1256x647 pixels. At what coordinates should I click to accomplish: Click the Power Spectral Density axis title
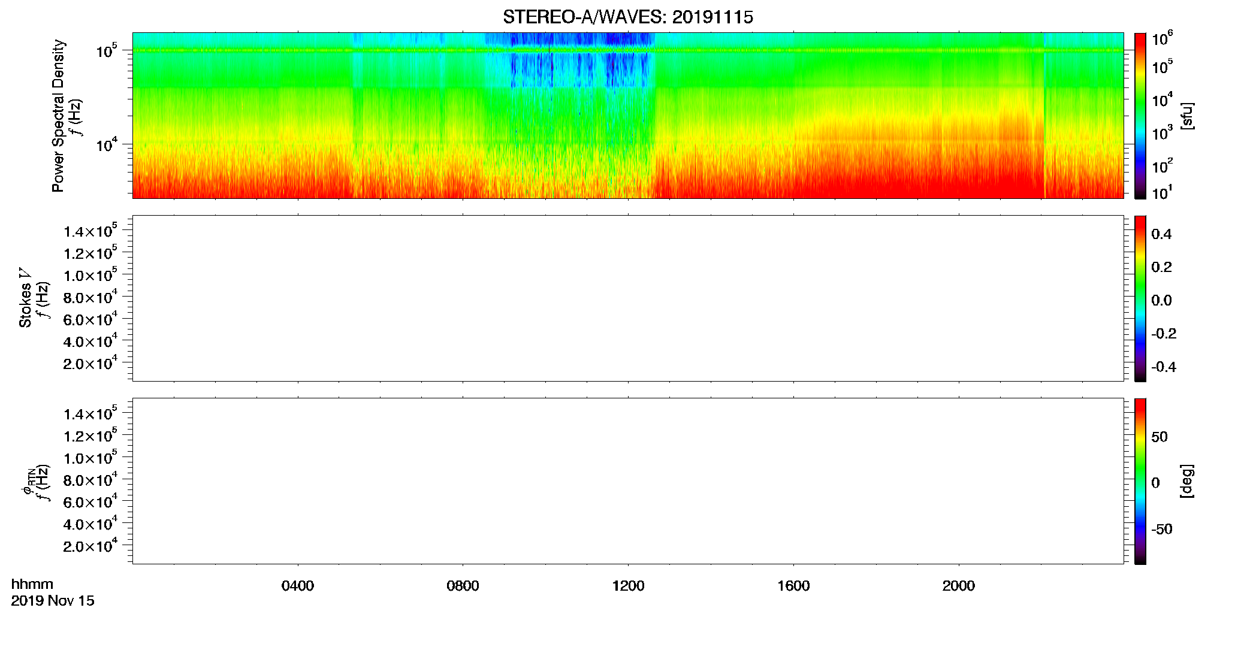(x=58, y=116)
